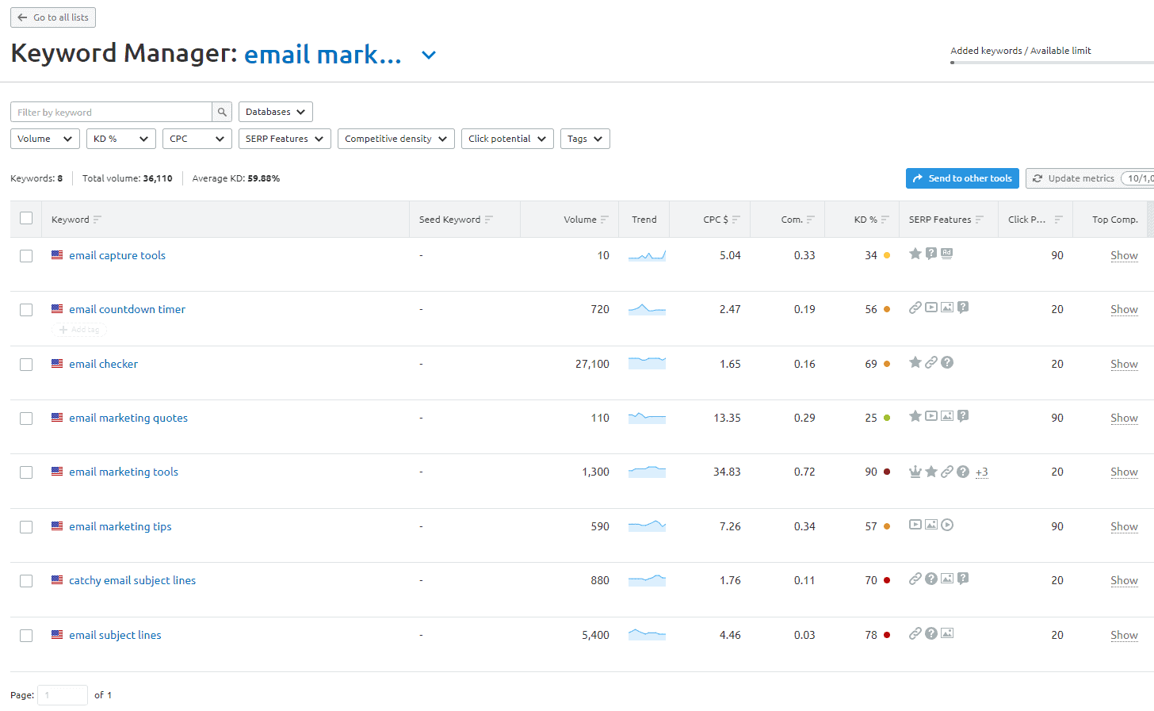
Task: Open the CPC filter dropdown
Action: [197, 139]
